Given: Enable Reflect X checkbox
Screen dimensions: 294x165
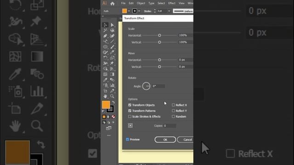Looking at the screenshot, I should point(174,105).
